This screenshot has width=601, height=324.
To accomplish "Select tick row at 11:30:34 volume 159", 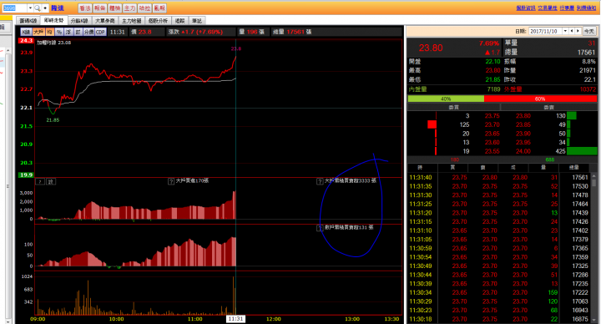I will 499,292.
